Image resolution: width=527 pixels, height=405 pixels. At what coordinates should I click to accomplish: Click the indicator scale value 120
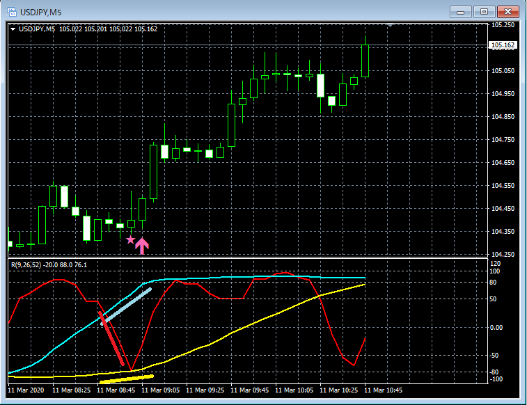(x=495, y=263)
